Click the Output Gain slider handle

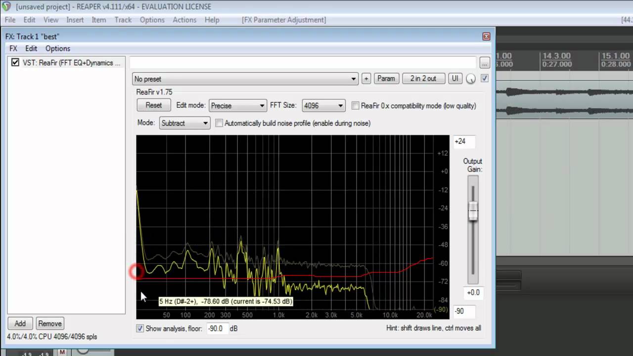pyautogui.click(x=473, y=212)
